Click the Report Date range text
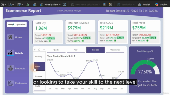Image resolution: width=170 pixels, height=95 pixels. click(x=132, y=11)
